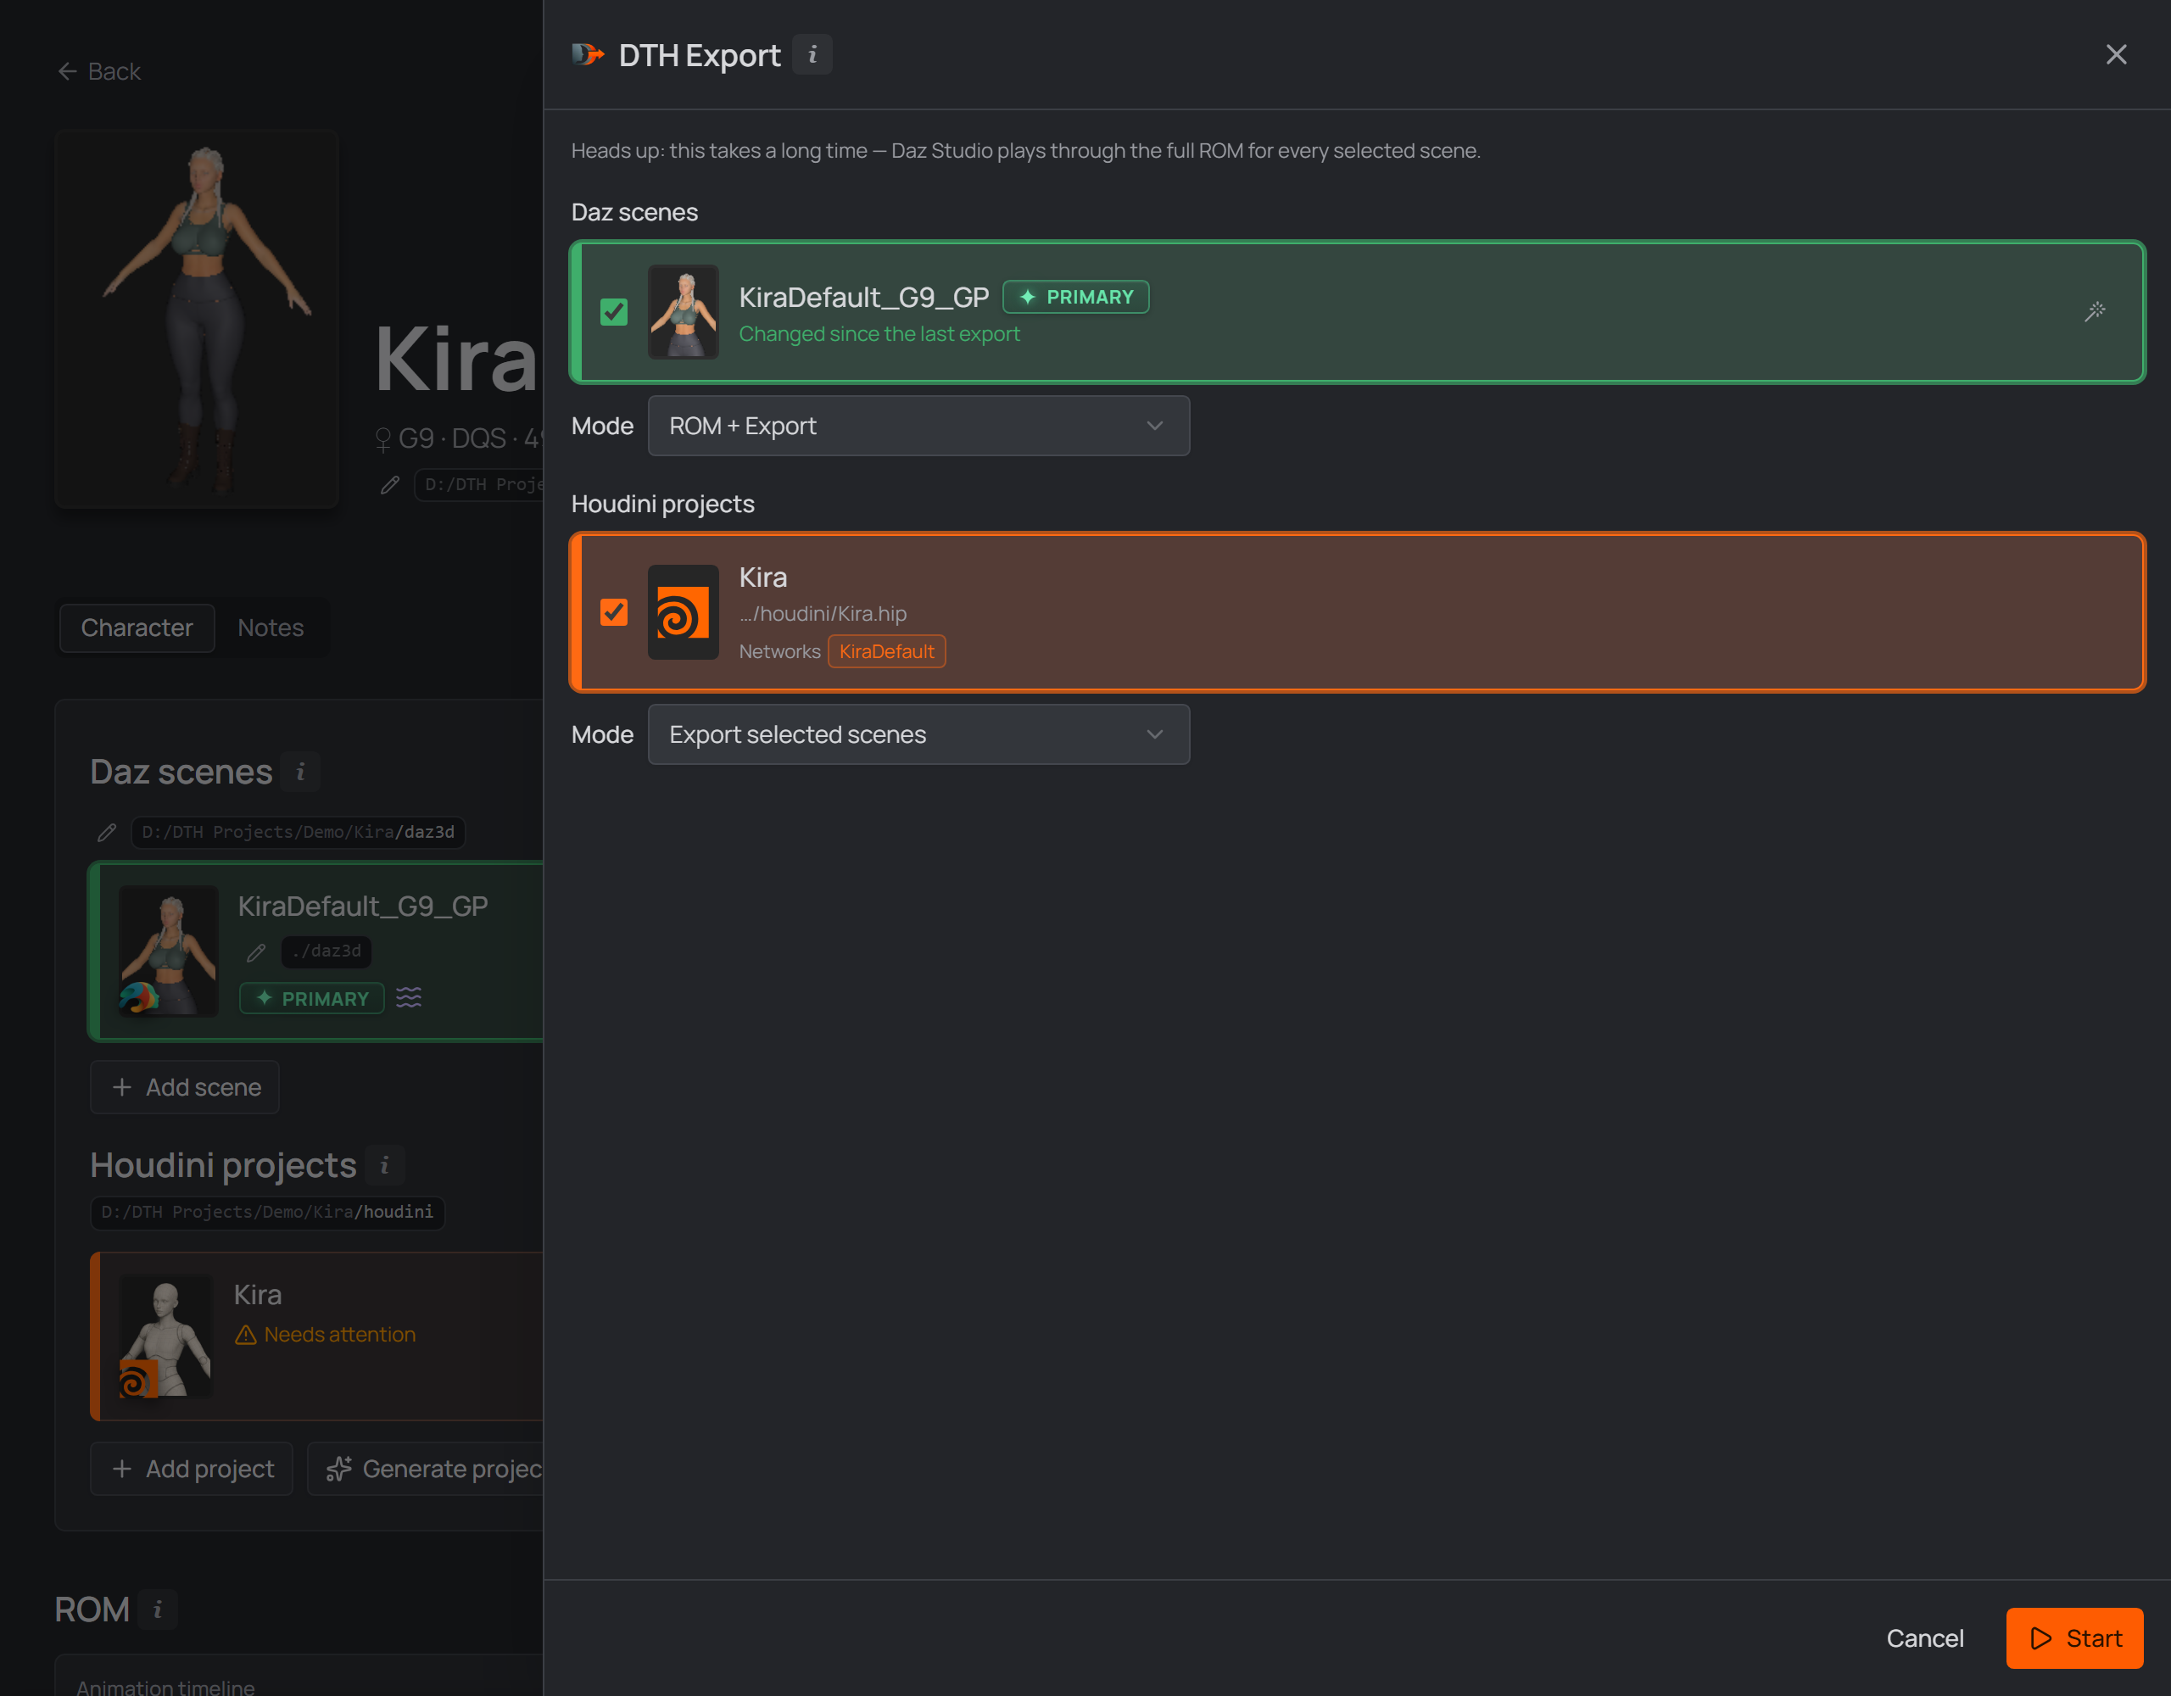Click the Cancel button
This screenshot has height=1696, width=2171.
(x=1924, y=1638)
